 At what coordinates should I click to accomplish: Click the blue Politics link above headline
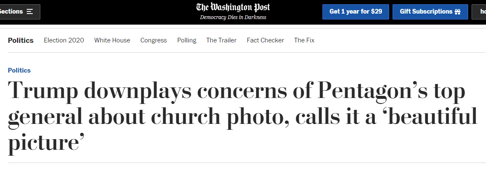[19, 70]
